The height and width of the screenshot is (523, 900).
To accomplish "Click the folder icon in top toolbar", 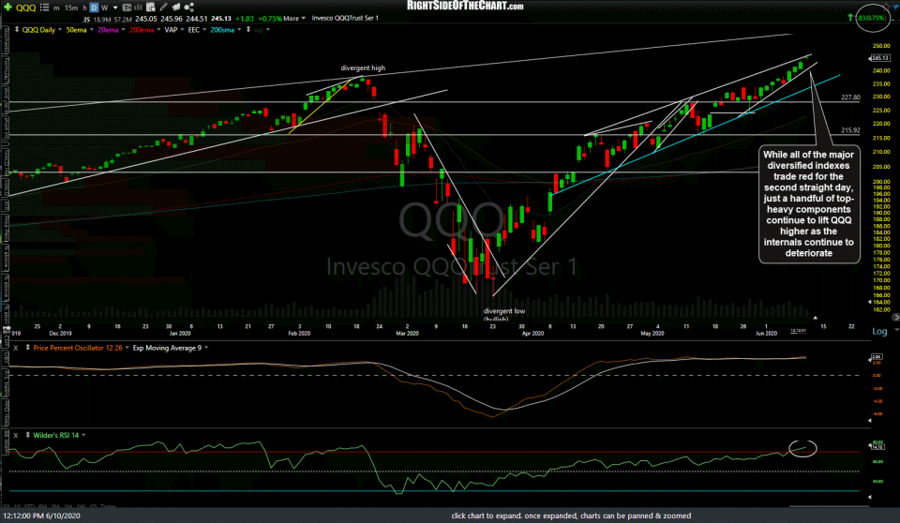I will pos(176,7).
